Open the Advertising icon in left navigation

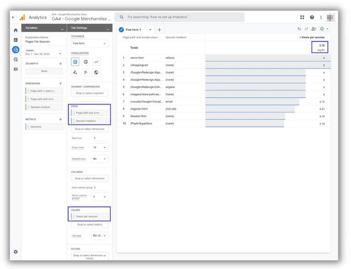tap(16, 59)
